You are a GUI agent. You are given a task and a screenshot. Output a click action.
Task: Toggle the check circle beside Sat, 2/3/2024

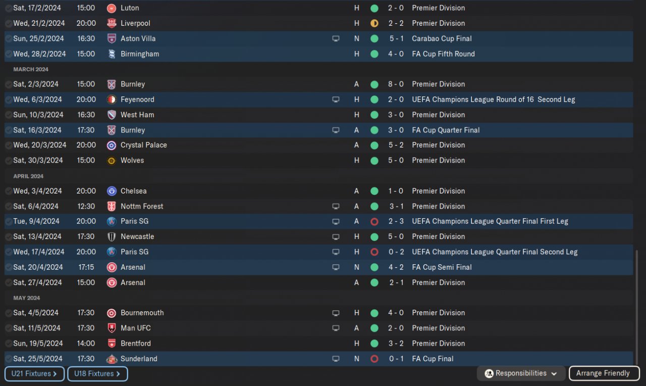9,84
